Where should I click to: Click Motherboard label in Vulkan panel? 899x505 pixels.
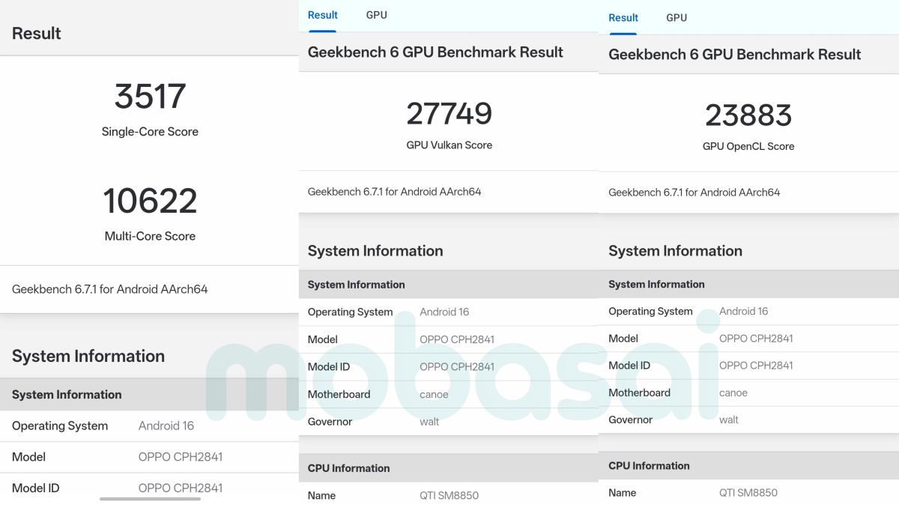339,394
